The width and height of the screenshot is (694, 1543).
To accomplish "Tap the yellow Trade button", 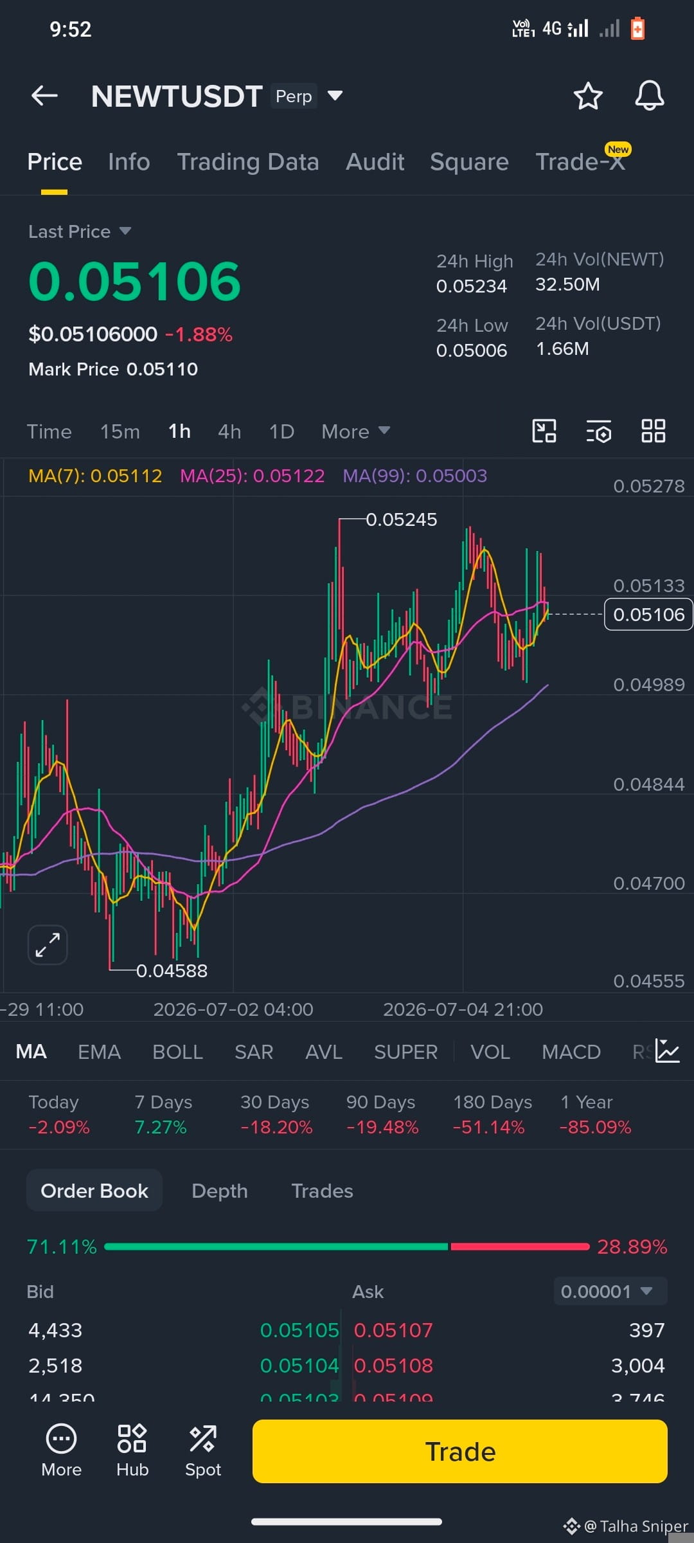I will 460,1452.
